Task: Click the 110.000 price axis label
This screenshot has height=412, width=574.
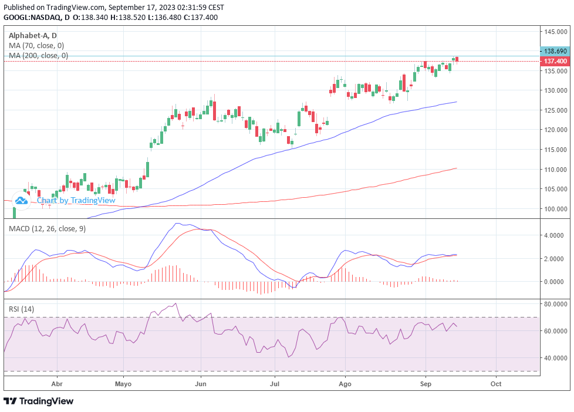Action: click(x=555, y=170)
